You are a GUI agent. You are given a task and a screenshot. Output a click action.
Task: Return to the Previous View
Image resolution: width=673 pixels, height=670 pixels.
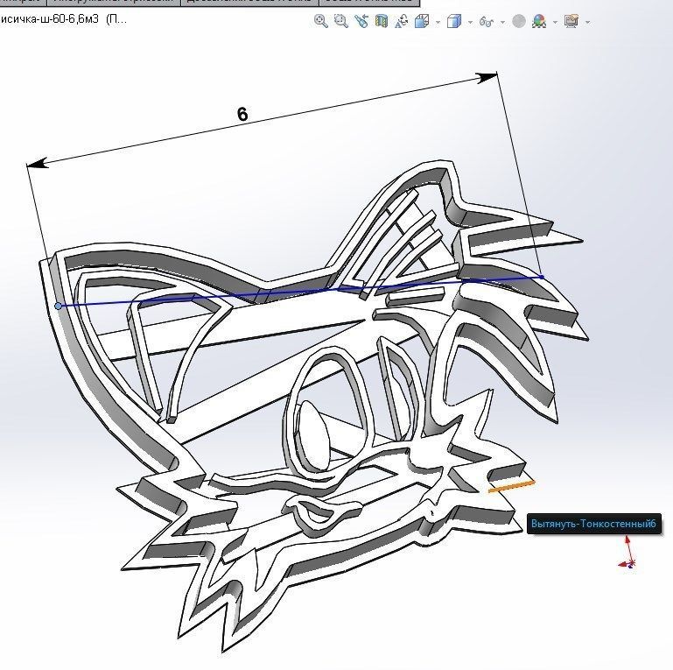(361, 21)
